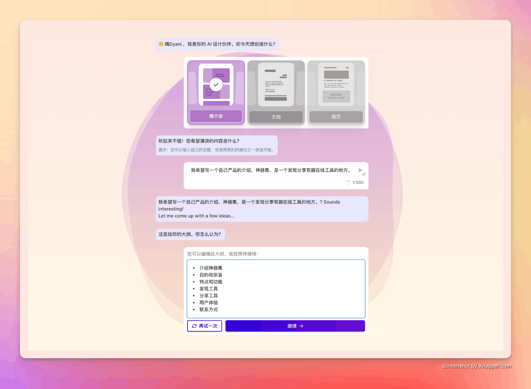Click the send arrow icon in topic box

(x=360, y=170)
